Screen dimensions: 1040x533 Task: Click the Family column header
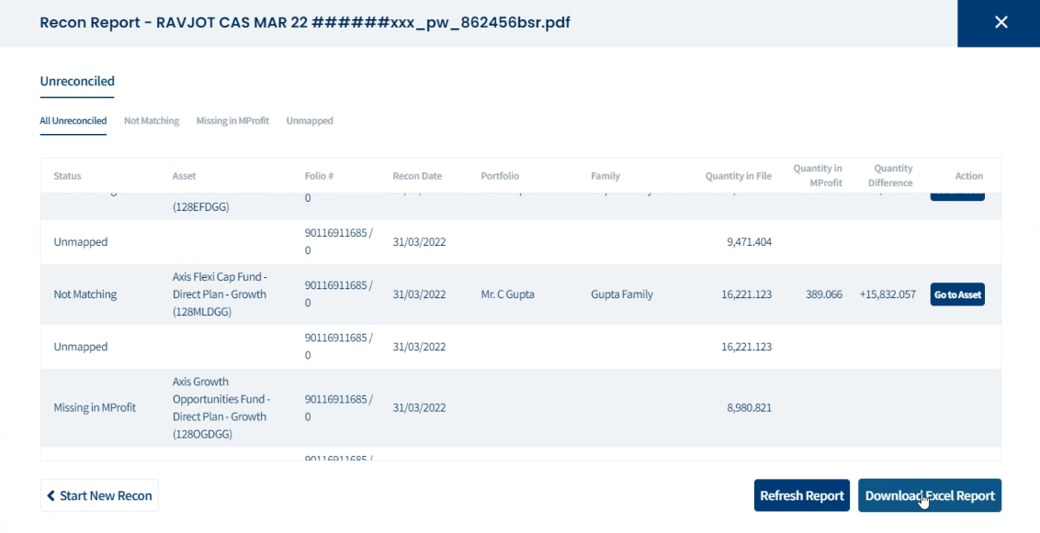point(605,176)
